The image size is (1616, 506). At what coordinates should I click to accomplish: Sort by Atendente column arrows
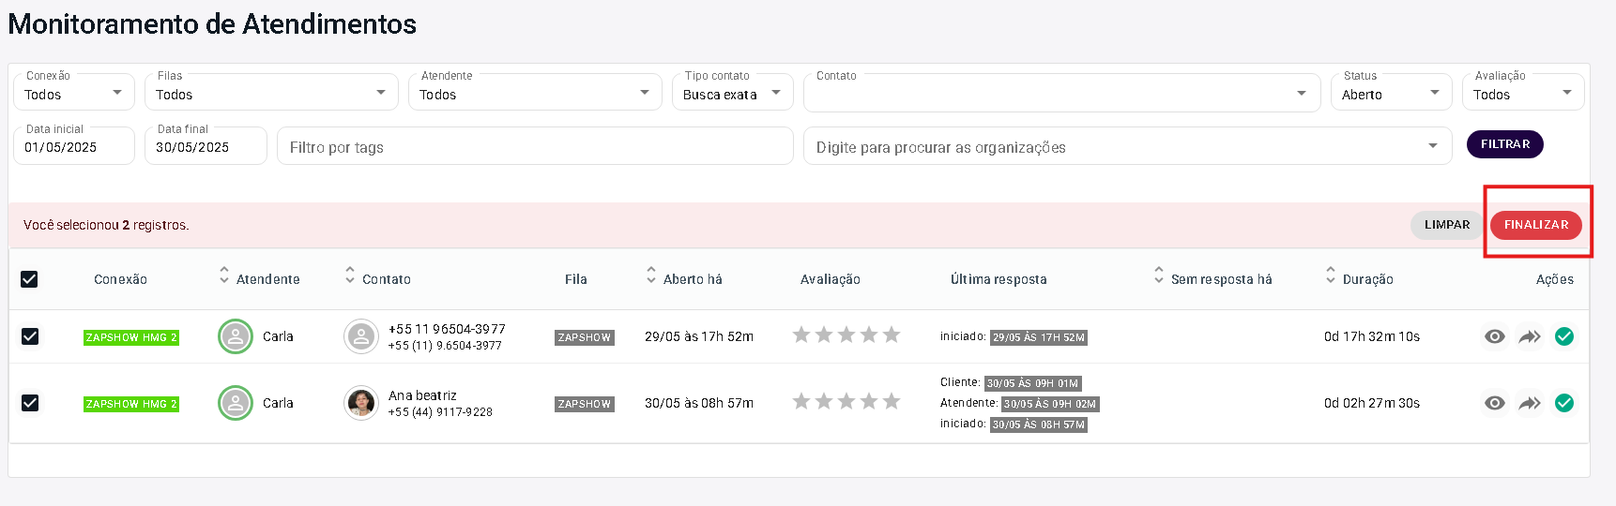224,275
